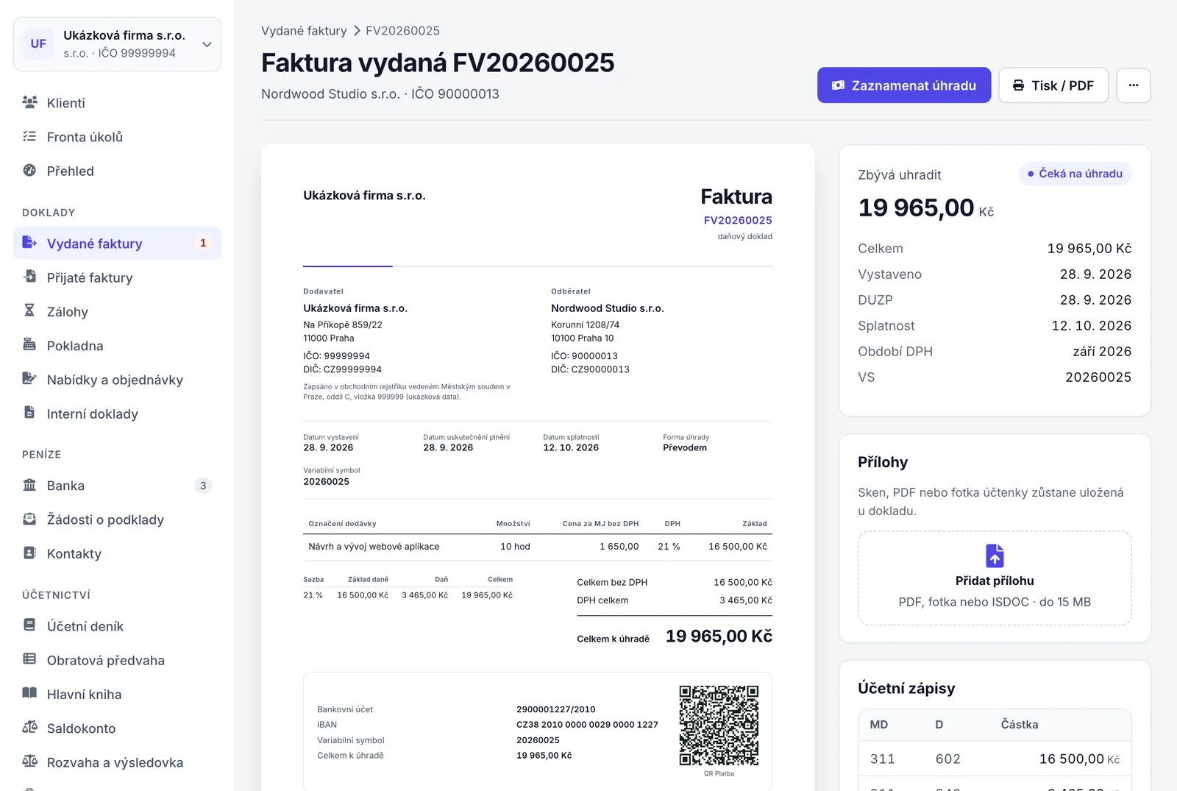Click the Účetní deník book icon
1177x791 pixels.
29,625
